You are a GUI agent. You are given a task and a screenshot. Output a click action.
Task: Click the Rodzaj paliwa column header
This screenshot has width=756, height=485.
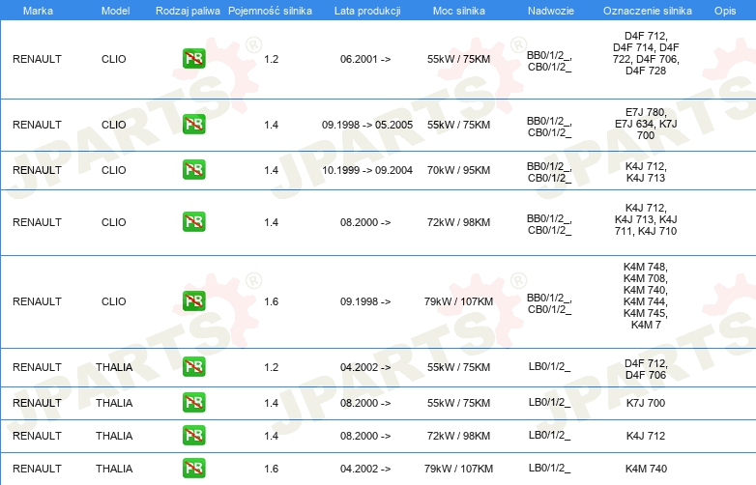(188, 11)
